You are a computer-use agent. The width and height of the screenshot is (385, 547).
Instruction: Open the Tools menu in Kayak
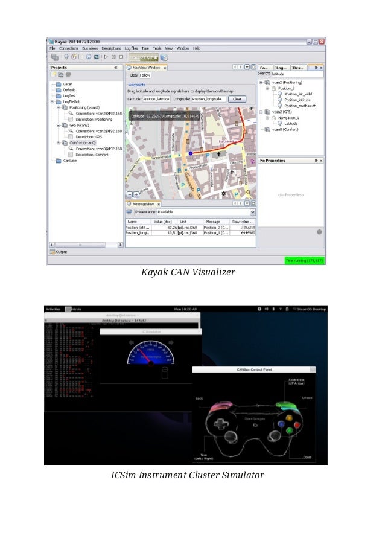click(157, 48)
